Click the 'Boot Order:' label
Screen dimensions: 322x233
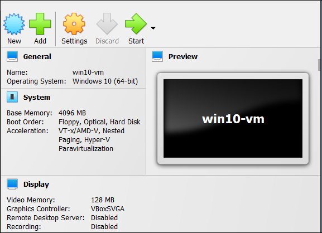pos(25,122)
